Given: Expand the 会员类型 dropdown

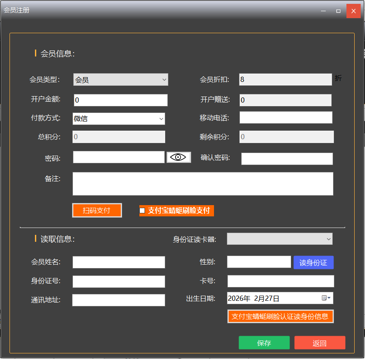Looking at the screenshot, I should 121,80.
